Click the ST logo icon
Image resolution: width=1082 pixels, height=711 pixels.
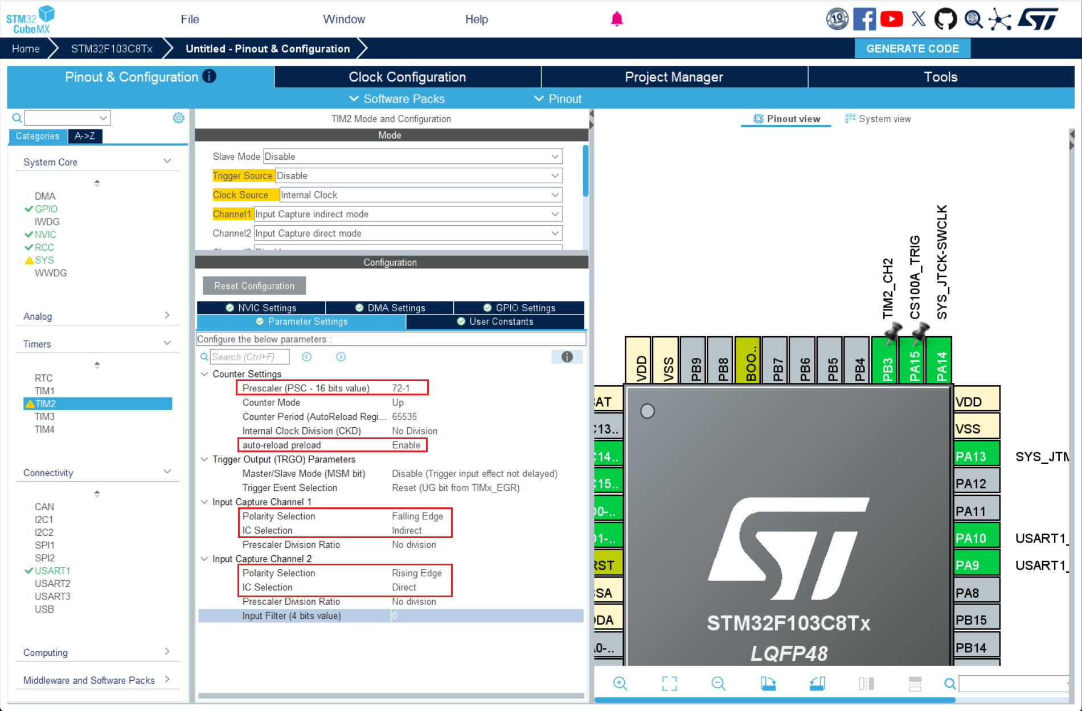point(1038,19)
